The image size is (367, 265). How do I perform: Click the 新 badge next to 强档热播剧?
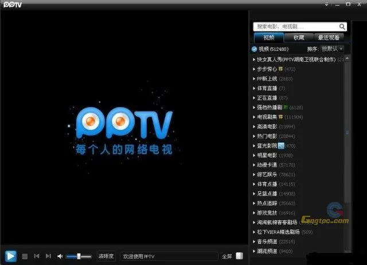286,108
